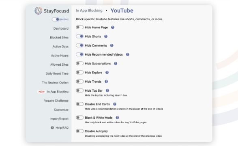The width and height of the screenshot is (238, 146).
Task: Click the Hide Shorts label text
Action: (93, 36)
